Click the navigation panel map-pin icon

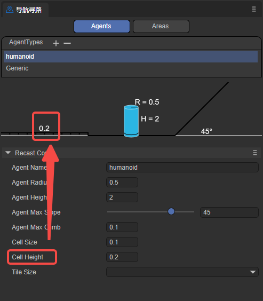[10, 10]
